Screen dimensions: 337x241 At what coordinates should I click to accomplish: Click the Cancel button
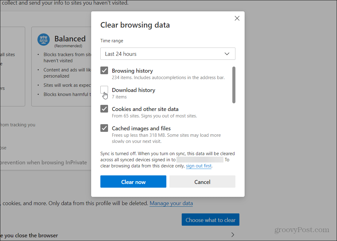pyautogui.click(x=202, y=182)
